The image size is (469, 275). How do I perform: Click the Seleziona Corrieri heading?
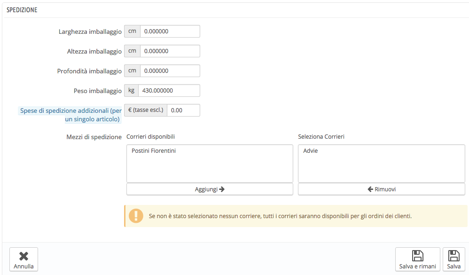coord(321,137)
